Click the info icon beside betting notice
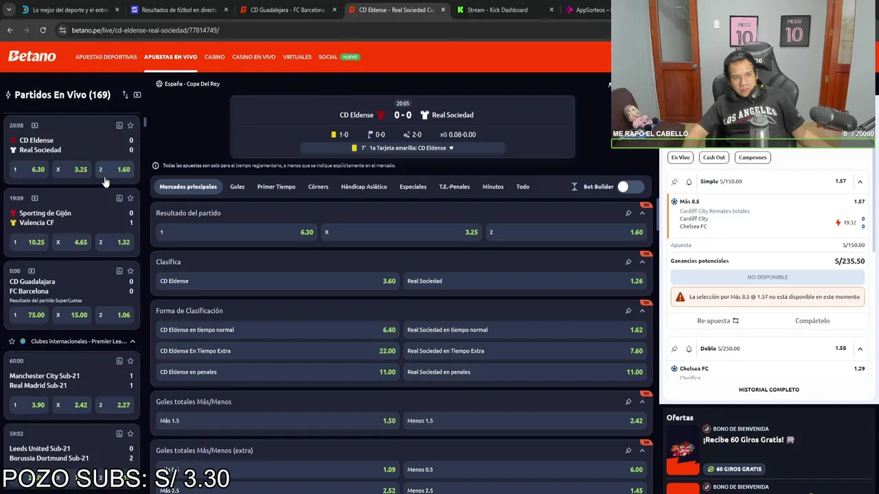879x494 pixels. tap(155, 165)
